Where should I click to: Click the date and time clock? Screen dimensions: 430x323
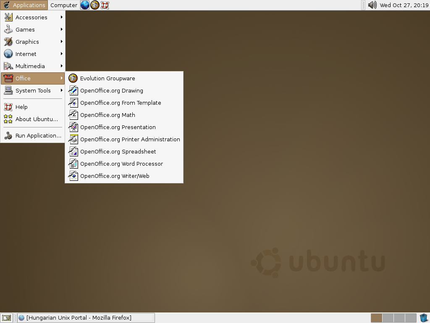[404, 5]
